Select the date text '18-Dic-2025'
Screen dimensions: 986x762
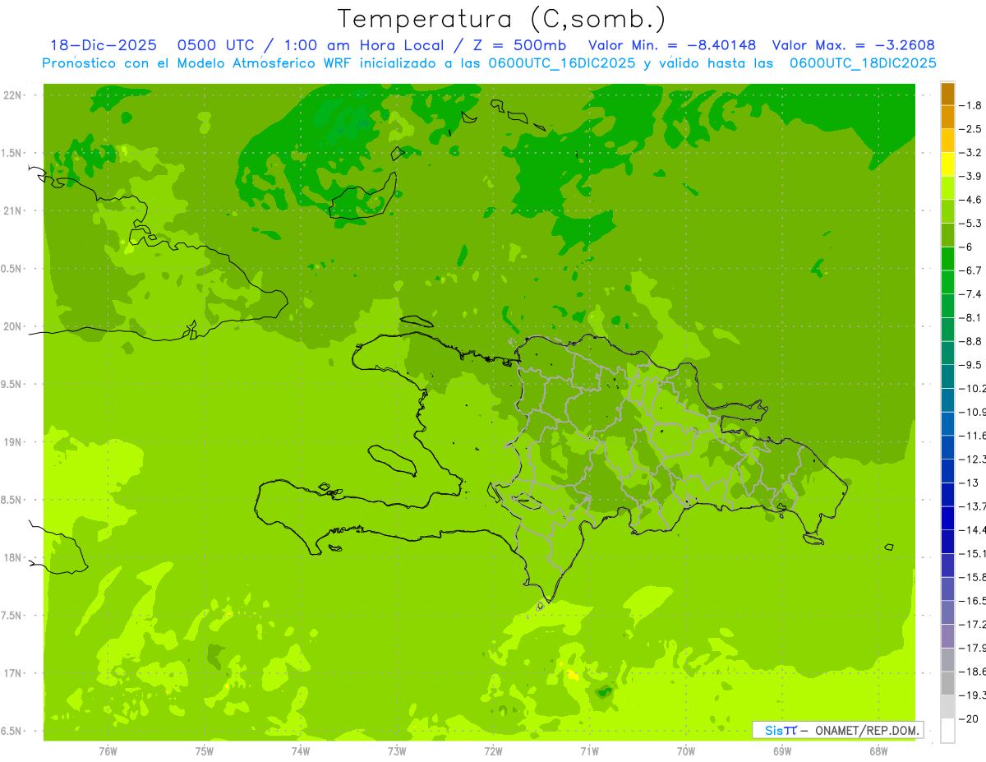coord(104,45)
